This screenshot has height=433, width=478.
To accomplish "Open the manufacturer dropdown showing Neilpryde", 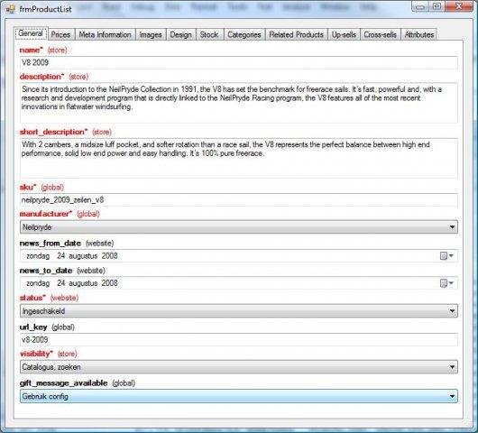I will click(x=239, y=227).
